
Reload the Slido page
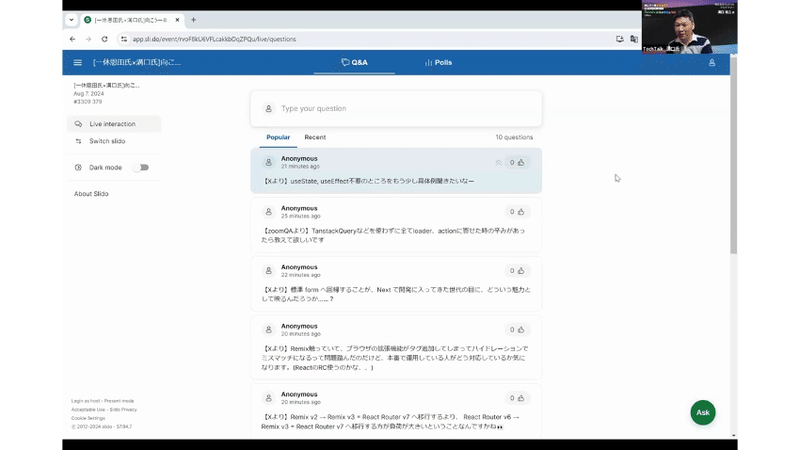104,39
